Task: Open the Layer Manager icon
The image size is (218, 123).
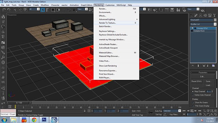Action: point(161,10)
